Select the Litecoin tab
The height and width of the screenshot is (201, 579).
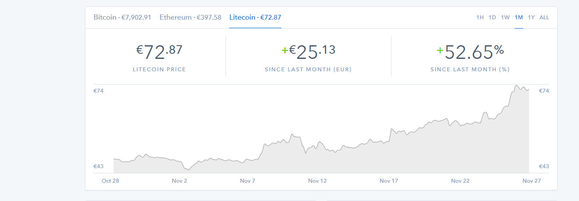255,17
